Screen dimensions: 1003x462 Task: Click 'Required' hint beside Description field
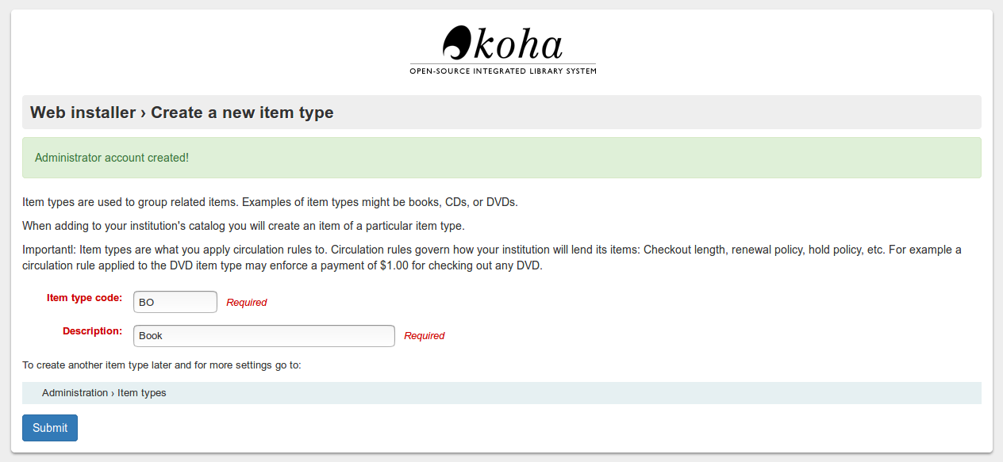pos(425,336)
